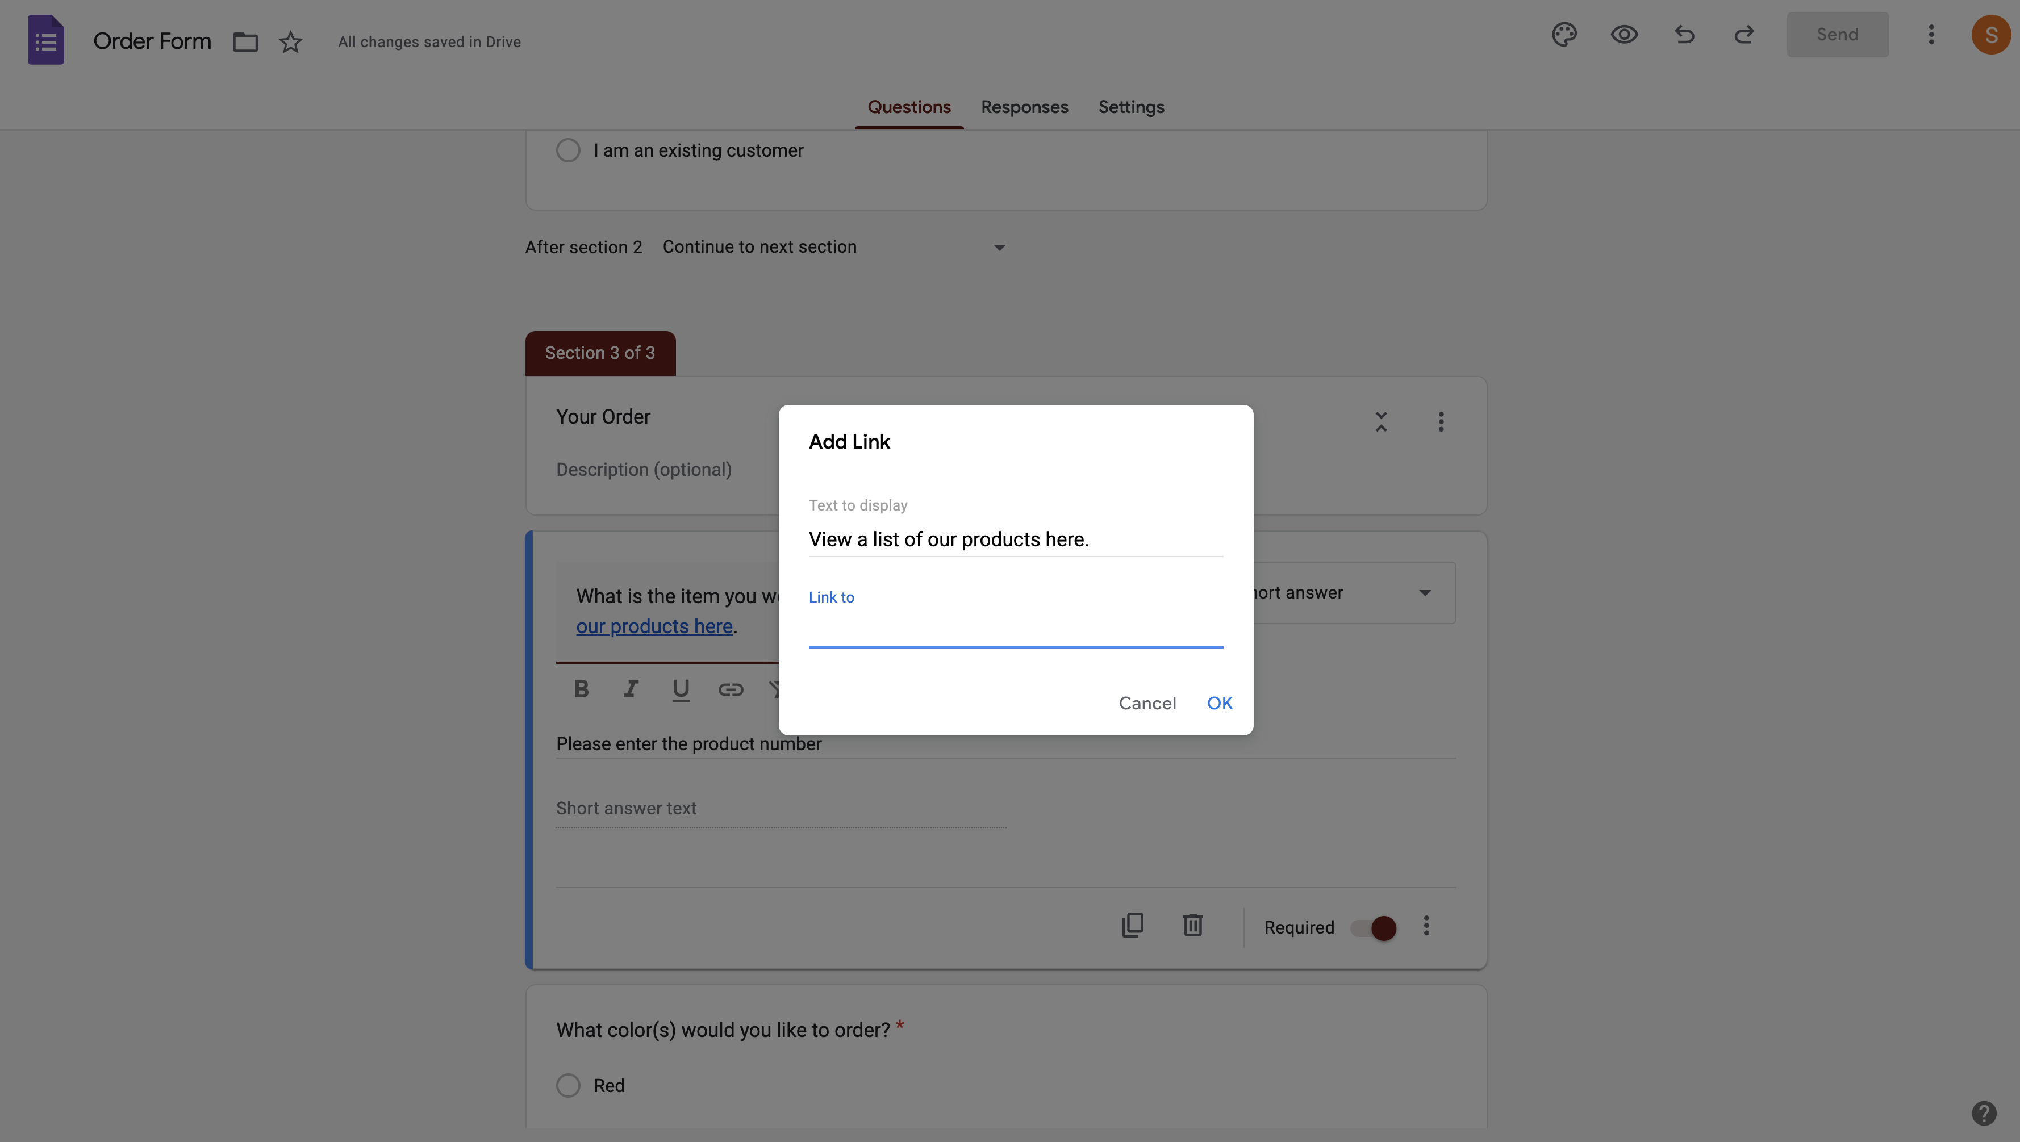Viewport: 2020px width, 1142px height.
Task: Click OK in Add Link dialog
Action: pos(1219,703)
